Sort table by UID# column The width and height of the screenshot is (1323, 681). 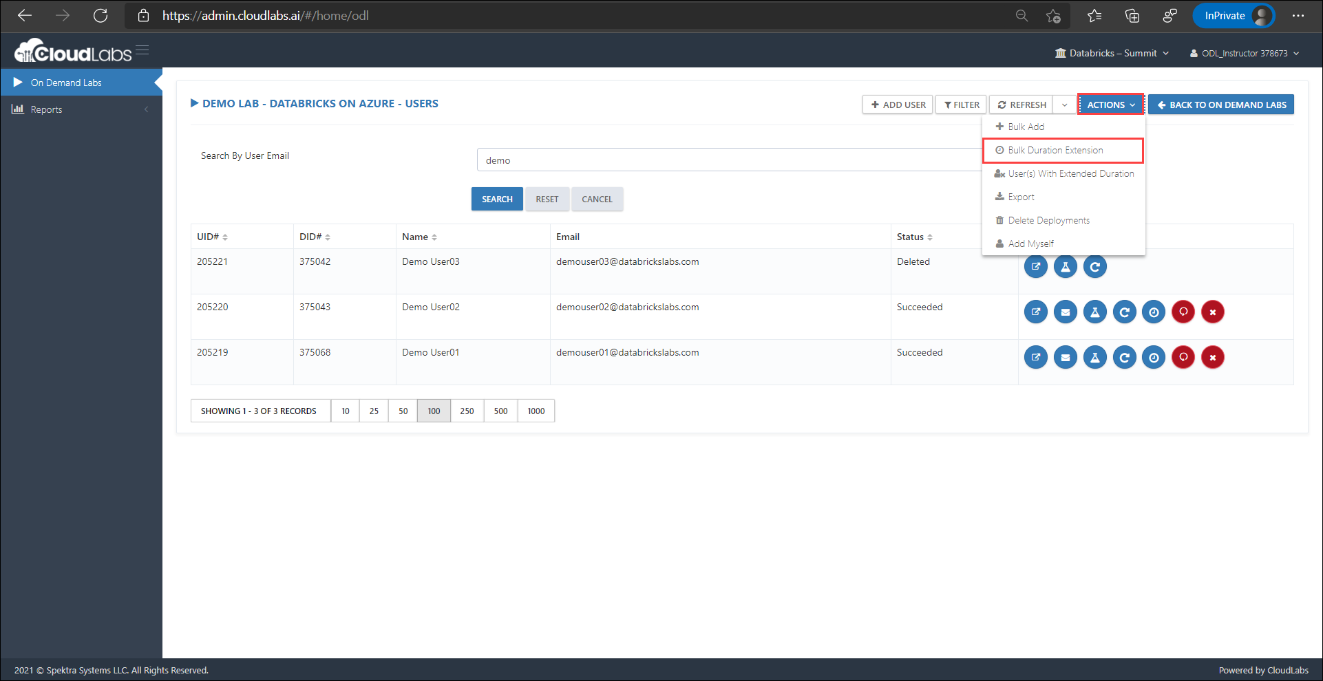(x=212, y=237)
